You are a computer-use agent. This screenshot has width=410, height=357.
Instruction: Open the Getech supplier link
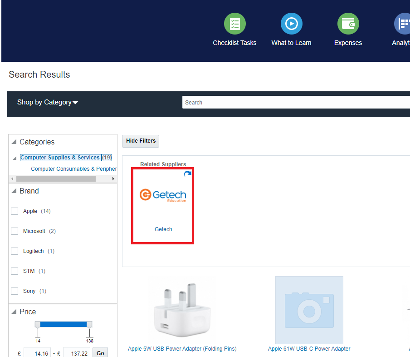(x=163, y=229)
